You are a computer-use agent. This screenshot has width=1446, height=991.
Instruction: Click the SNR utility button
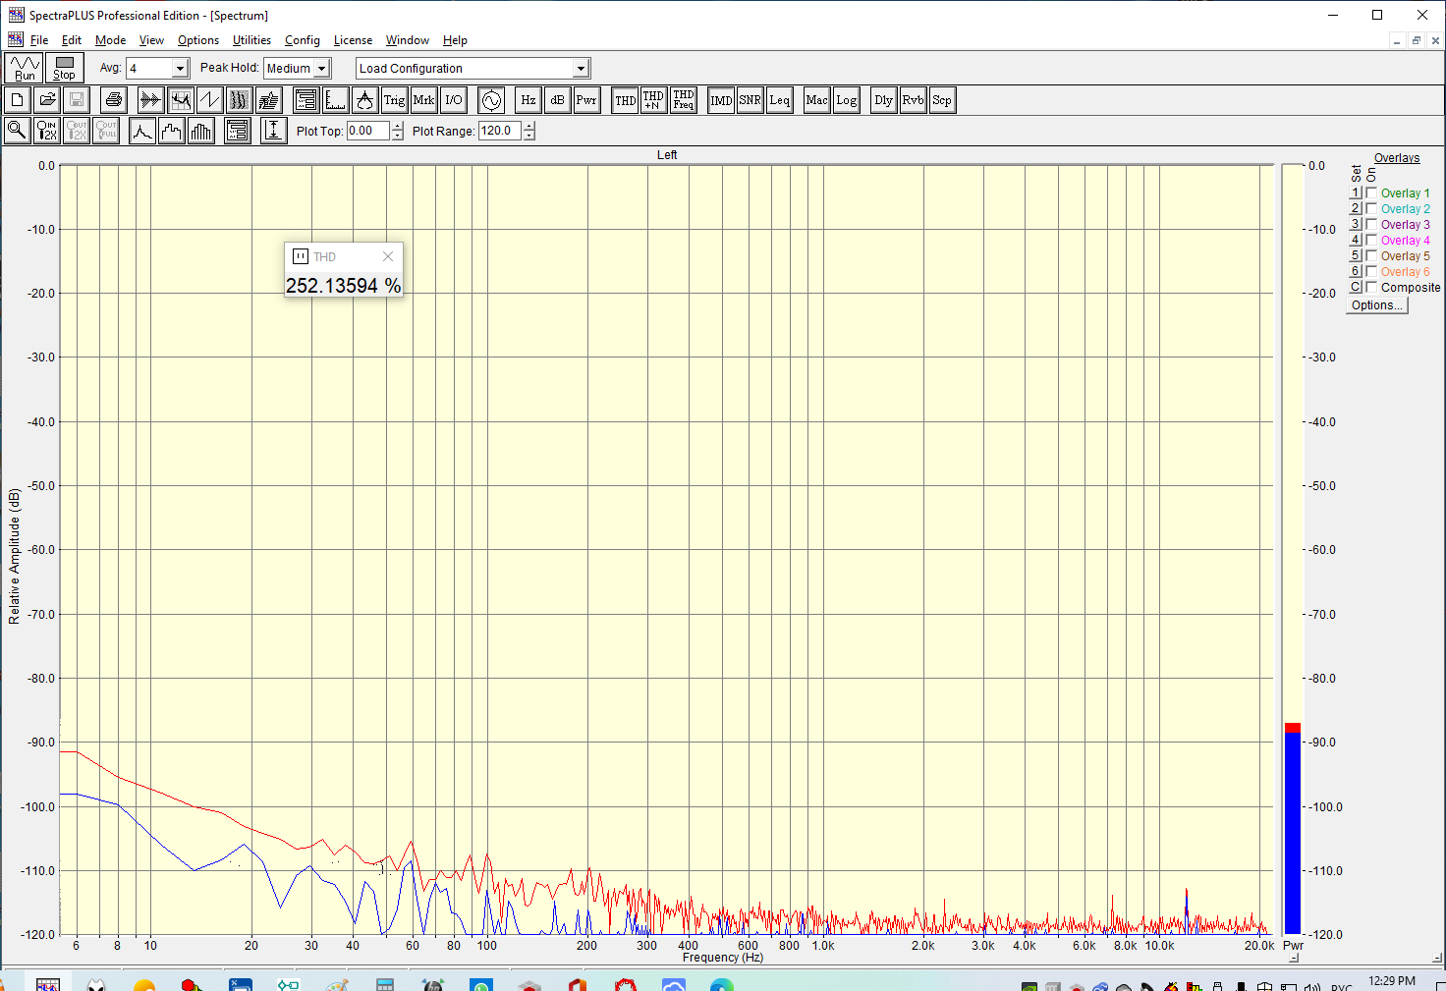pos(750,100)
